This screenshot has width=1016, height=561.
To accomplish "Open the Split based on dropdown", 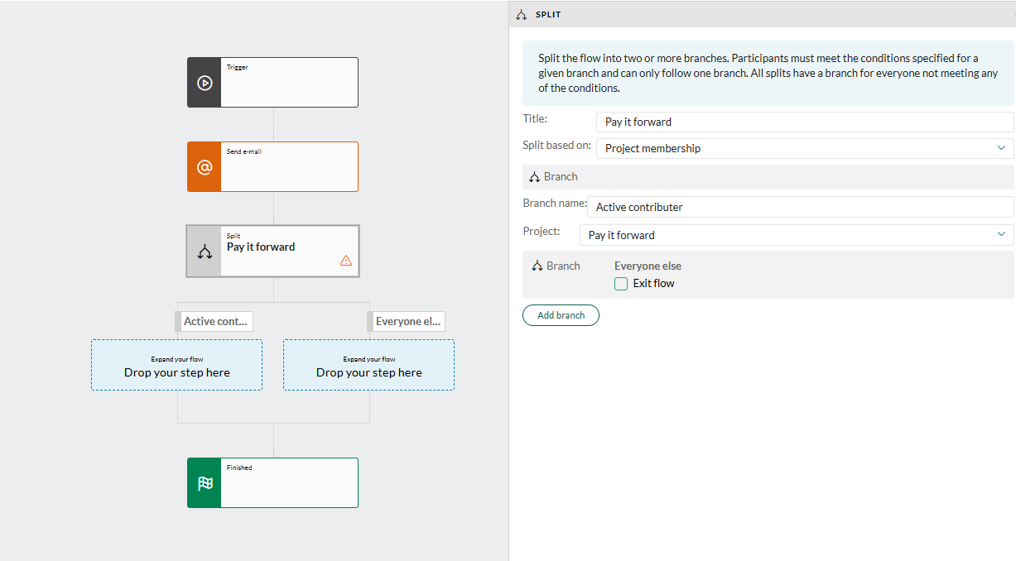I will point(805,149).
